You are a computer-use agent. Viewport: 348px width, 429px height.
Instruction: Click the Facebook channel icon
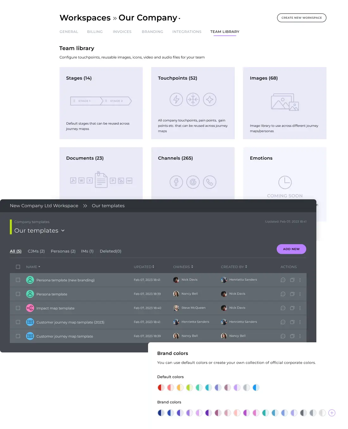pos(176,182)
